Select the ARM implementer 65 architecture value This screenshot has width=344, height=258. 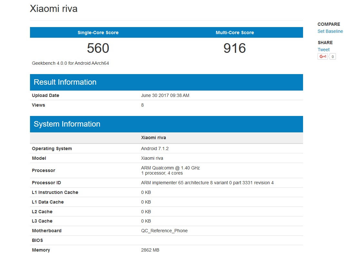point(207,183)
